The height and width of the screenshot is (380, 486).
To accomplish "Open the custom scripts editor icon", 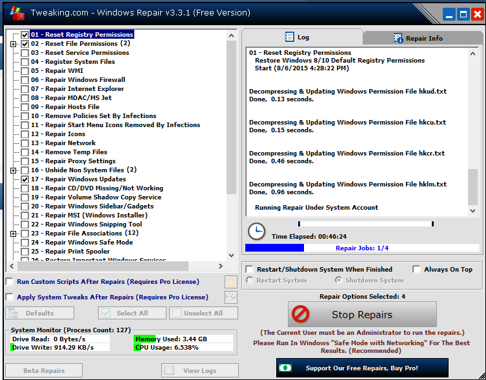I will coord(231,282).
